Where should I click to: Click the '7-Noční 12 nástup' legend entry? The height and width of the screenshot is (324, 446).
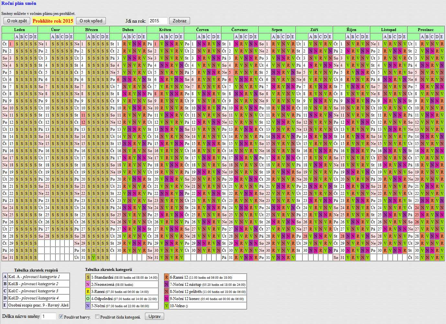[208, 285]
